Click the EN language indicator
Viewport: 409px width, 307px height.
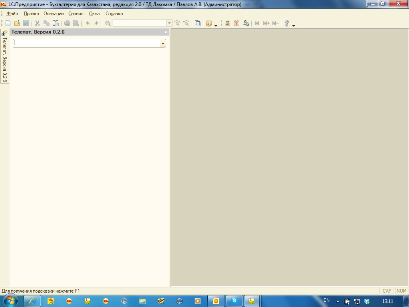(326, 300)
